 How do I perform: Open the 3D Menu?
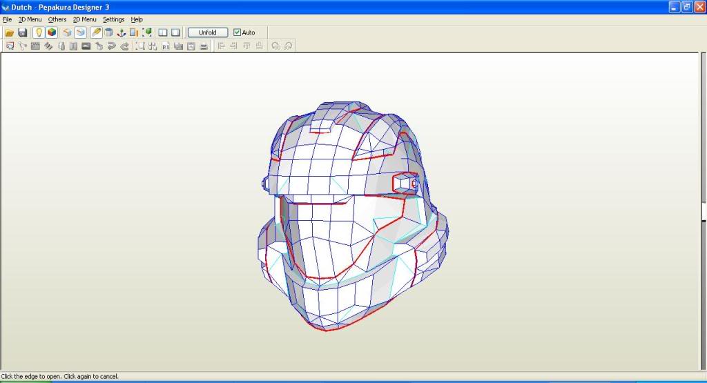[30, 19]
